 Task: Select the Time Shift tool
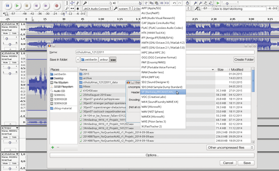[72, 8]
